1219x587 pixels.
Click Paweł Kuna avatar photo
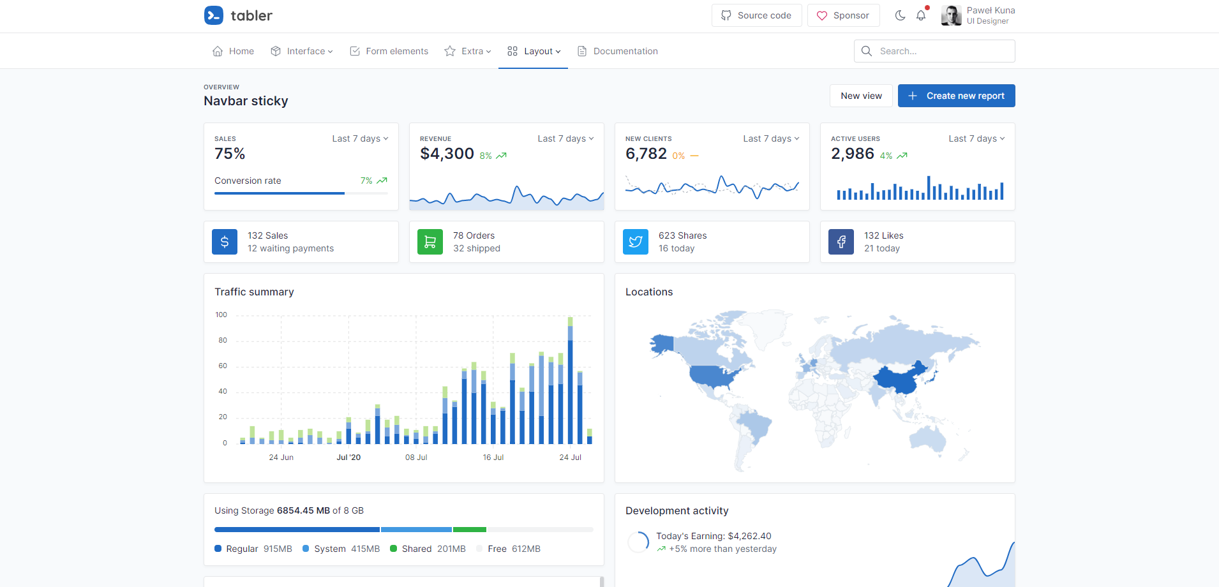click(952, 15)
